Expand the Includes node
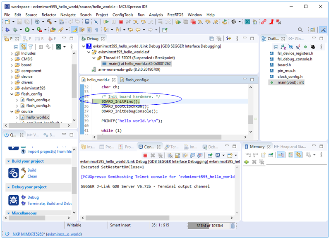The image size is (331, 240). pyautogui.click(x=12, y=53)
